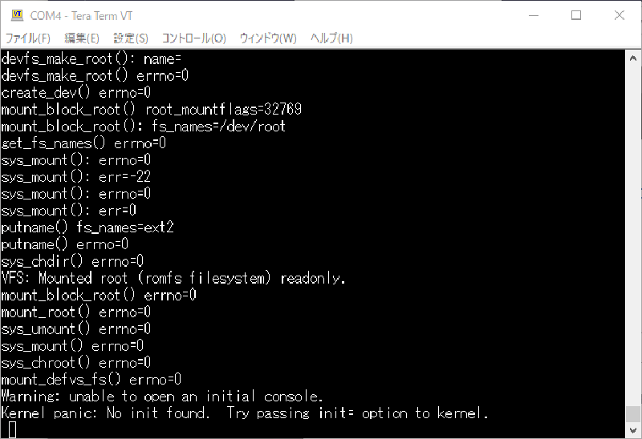Click the vertical scrollbar thumb
642x439 pixels.
click(633, 415)
